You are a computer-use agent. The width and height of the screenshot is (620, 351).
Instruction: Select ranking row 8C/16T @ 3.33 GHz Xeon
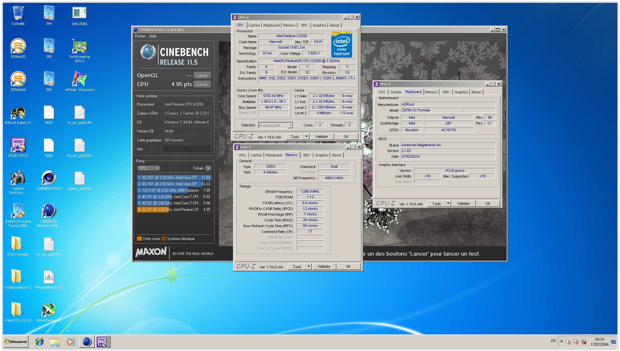pos(174,178)
